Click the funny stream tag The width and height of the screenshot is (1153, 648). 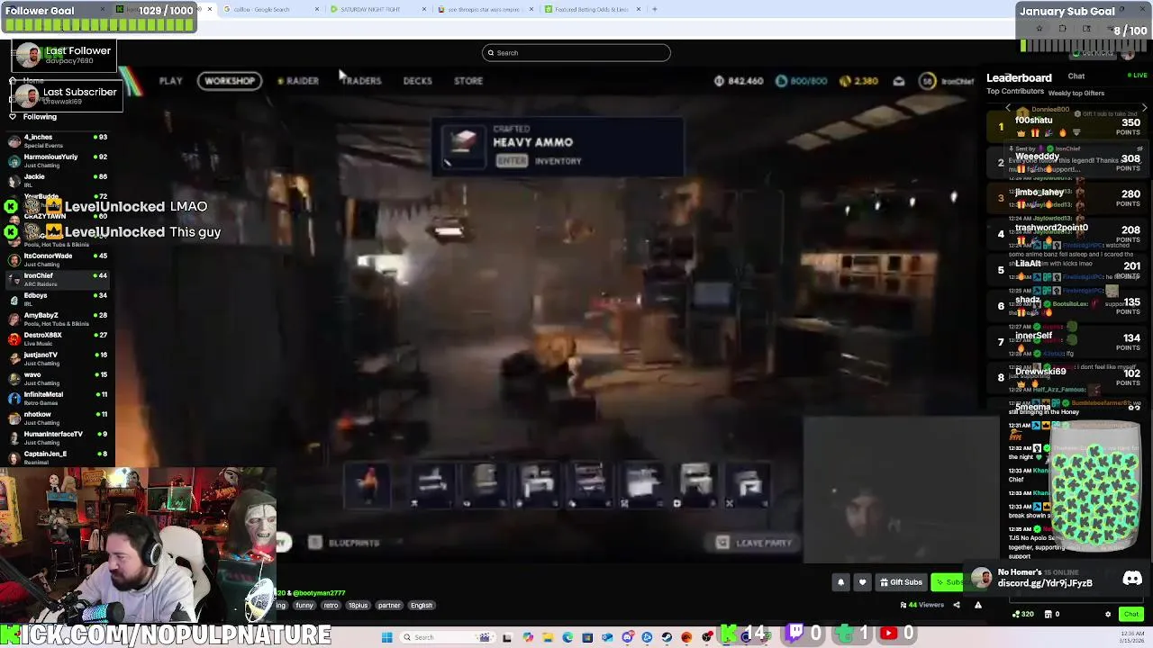click(x=304, y=606)
